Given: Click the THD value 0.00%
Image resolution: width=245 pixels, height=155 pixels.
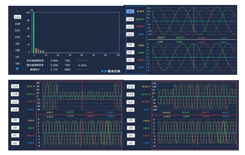Looking at the screenshot, I should (82, 65).
